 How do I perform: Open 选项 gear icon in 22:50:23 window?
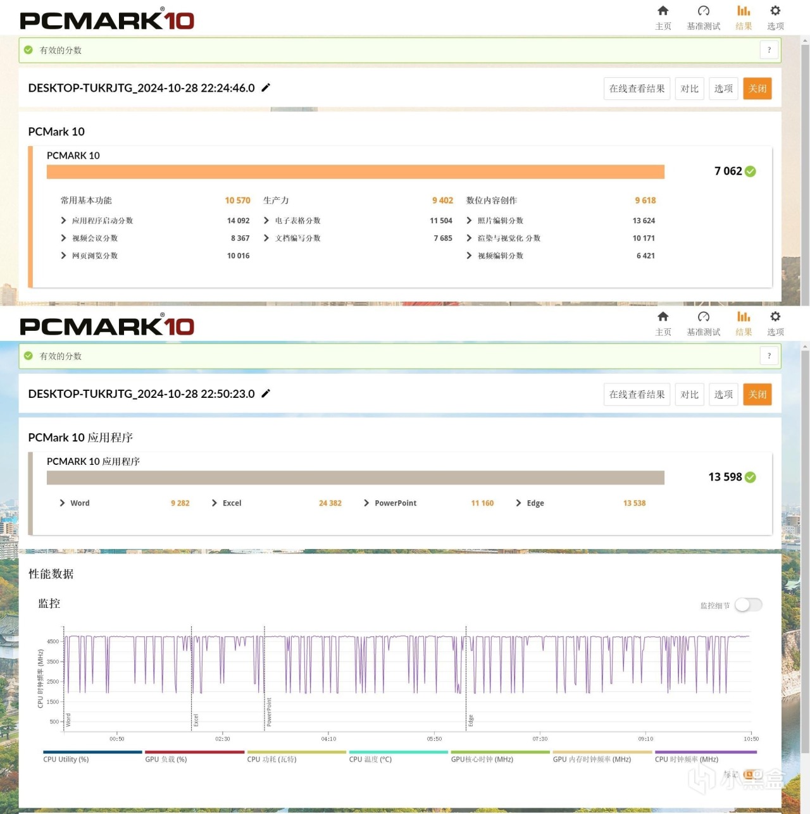pyautogui.click(x=775, y=317)
